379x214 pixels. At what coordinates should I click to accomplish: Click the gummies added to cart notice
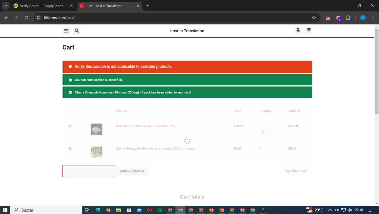[187, 92]
